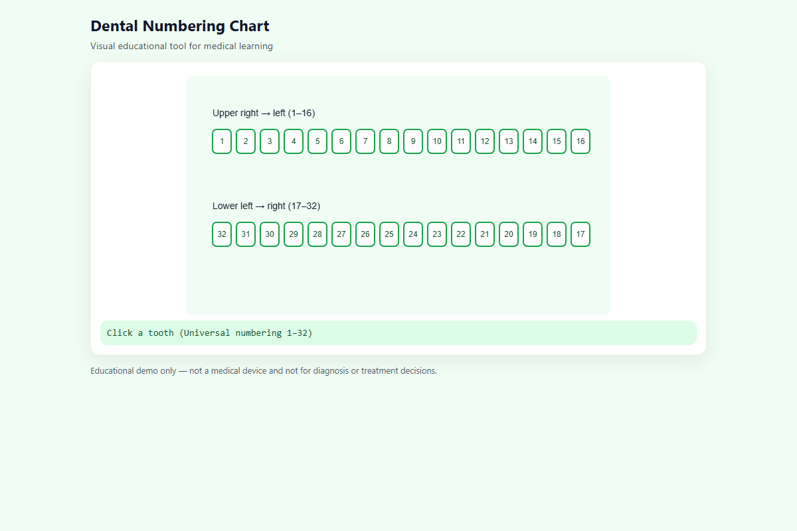The height and width of the screenshot is (531, 797).
Task: Pick tooth number 12
Action: [485, 141]
